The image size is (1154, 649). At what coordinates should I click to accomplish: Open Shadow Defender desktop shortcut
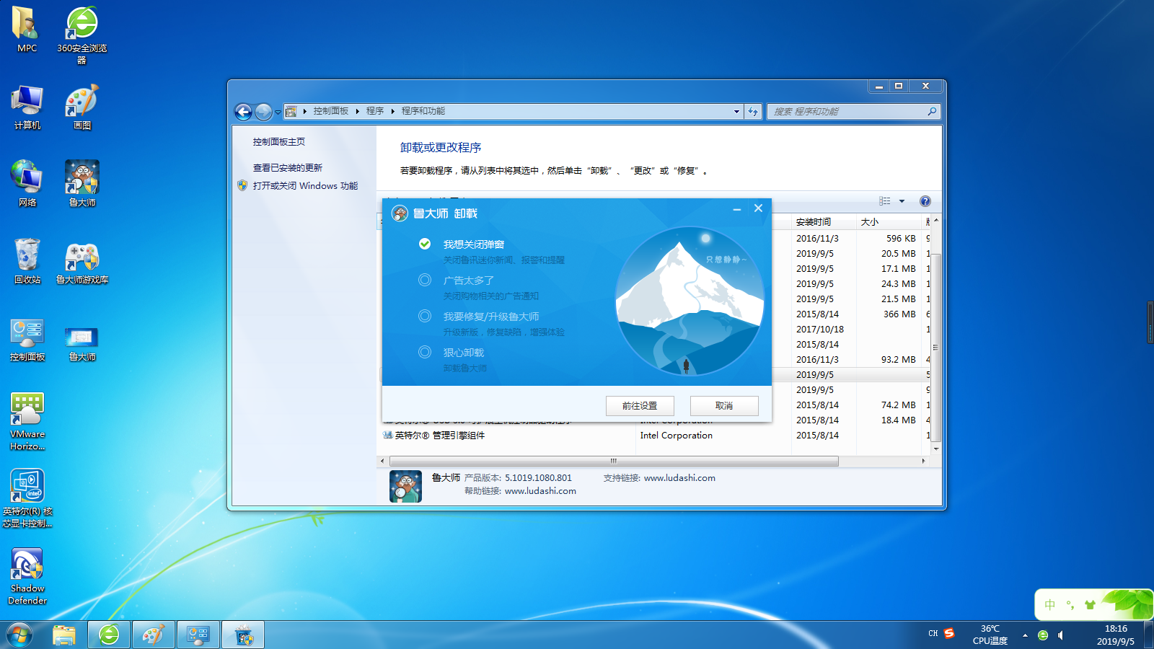27,575
